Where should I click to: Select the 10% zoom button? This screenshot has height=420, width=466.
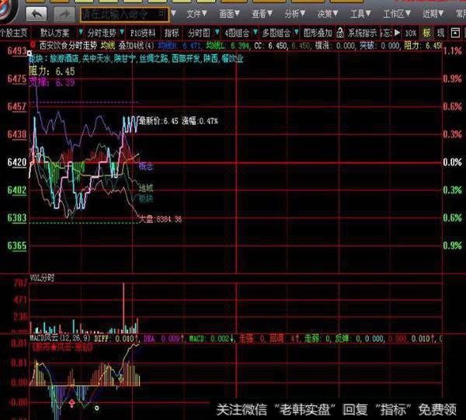point(410,33)
